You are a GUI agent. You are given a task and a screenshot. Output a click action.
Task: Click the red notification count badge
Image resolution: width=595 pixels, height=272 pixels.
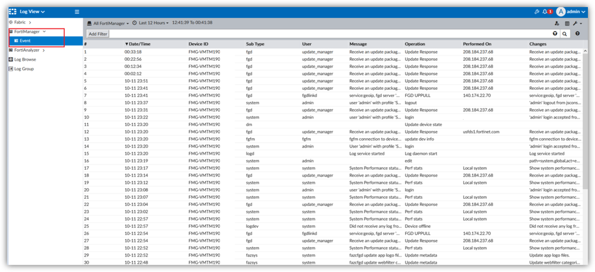pyautogui.click(x=550, y=12)
